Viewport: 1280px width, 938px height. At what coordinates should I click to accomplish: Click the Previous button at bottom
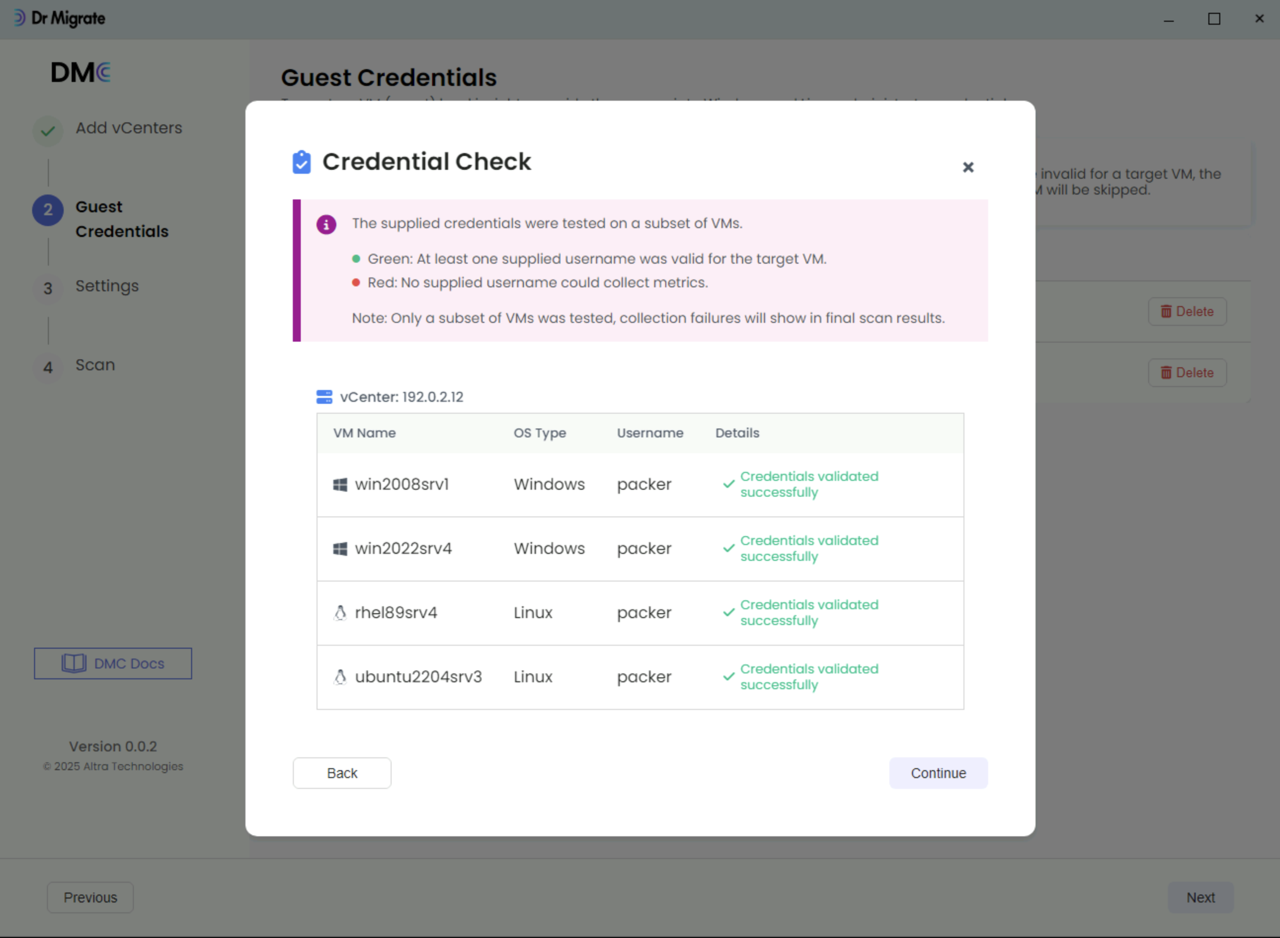90,897
